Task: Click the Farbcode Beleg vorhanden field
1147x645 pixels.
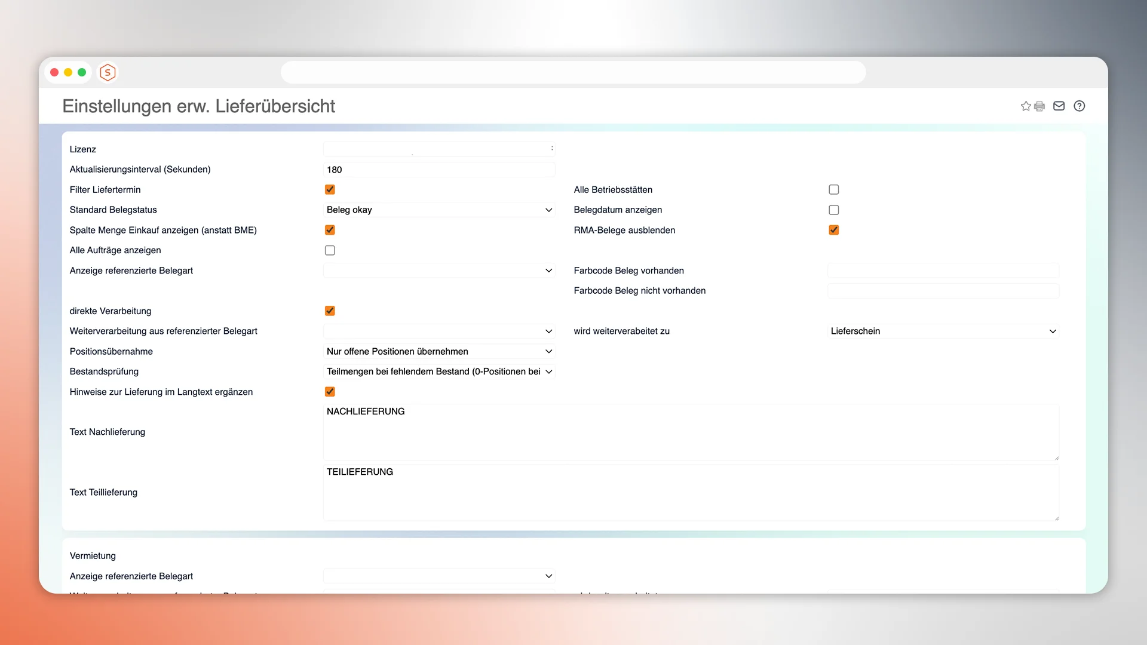Action: tap(943, 271)
